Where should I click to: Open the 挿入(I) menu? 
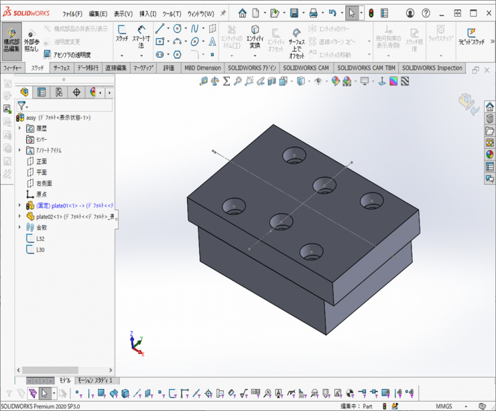pos(147,13)
